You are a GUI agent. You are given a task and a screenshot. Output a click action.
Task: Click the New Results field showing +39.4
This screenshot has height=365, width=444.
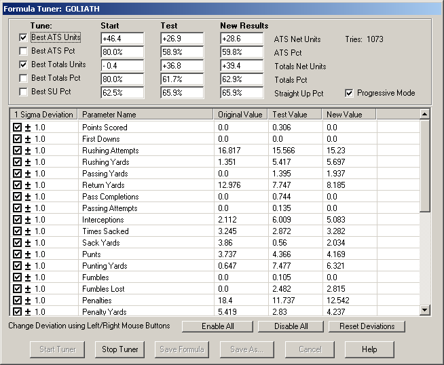coord(242,66)
